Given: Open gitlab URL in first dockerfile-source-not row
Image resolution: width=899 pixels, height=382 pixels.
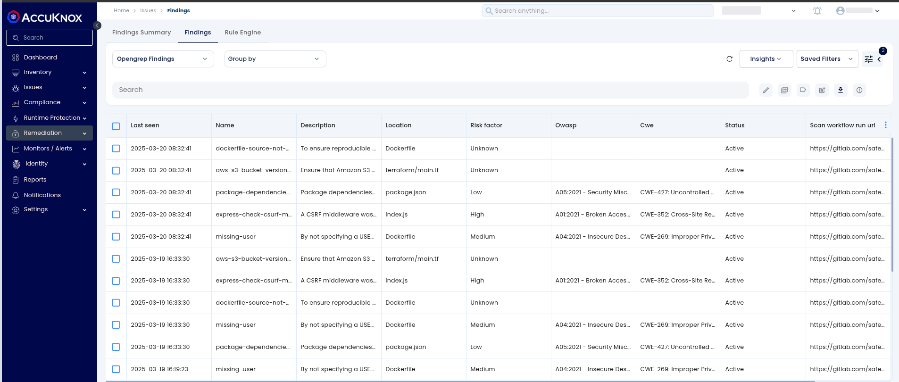Looking at the screenshot, I should click(847, 149).
